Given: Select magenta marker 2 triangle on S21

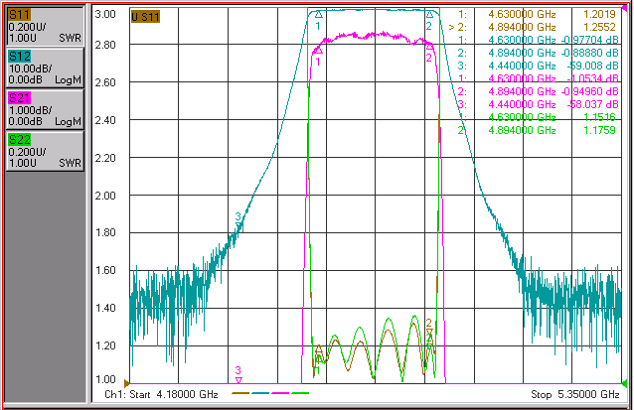Looking at the screenshot, I should pos(430,47).
